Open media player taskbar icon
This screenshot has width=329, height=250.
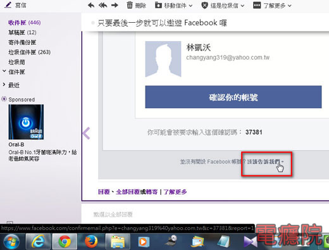click(x=144, y=242)
